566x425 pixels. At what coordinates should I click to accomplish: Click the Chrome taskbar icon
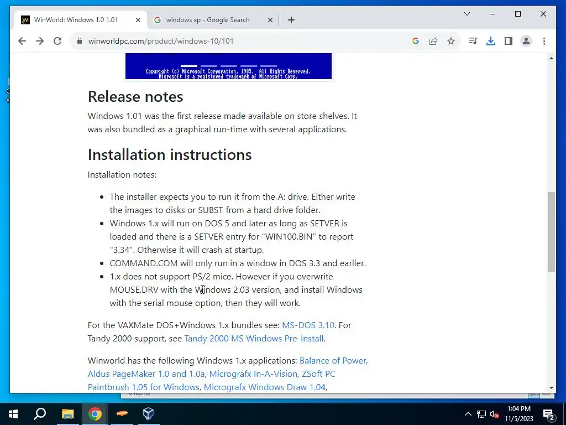coord(95,414)
